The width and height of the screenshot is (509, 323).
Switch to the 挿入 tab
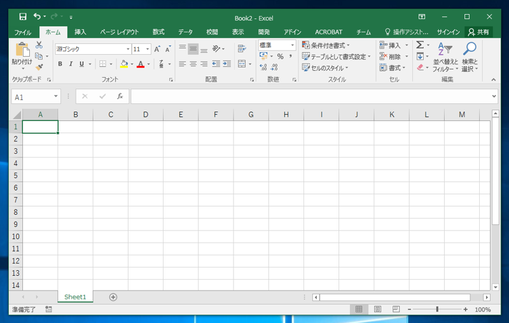[80, 32]
